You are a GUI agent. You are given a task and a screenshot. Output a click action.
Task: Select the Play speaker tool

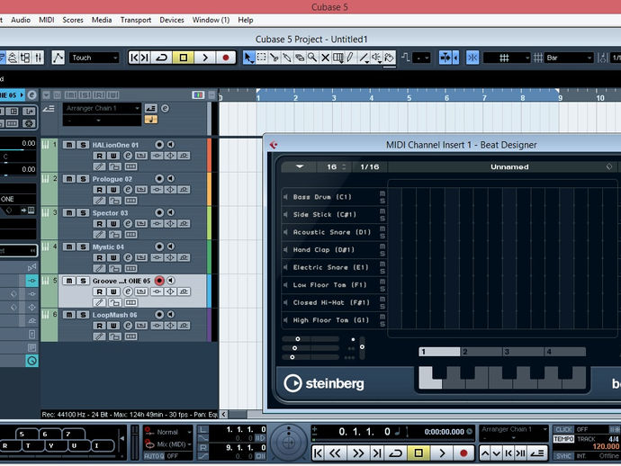[x=376, y=58]
